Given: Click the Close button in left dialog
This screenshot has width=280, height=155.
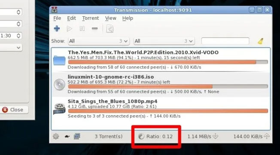Looking at the screenshot, I should coord(14,110).
